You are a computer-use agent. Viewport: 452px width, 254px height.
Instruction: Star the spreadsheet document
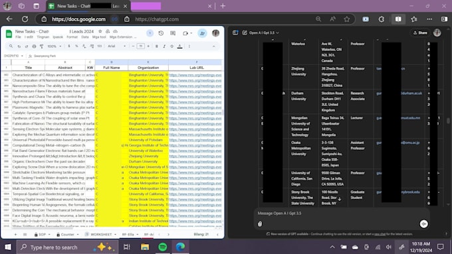(x=100, y=31)
